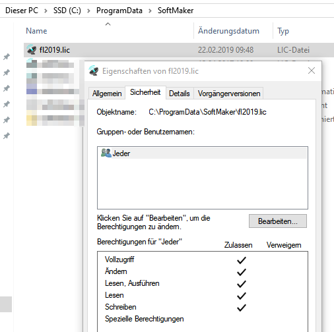Switch to the Allgemein tab
This screenshot has height=332, width=334.
107,94
